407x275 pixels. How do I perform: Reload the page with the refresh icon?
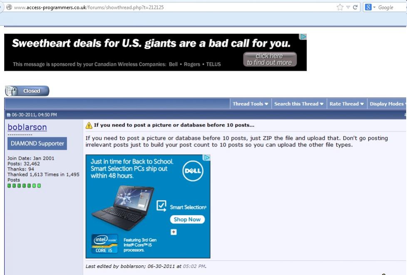pyautogui.click(x=355, y=7)
